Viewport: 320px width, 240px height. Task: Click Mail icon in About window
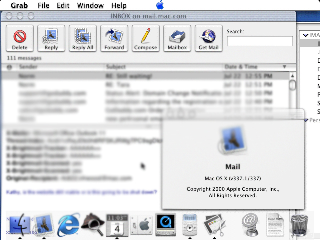[x=233, y=141]
